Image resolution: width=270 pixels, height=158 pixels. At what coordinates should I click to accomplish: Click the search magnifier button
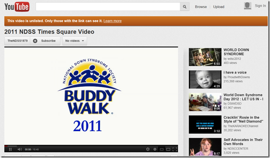184,7
